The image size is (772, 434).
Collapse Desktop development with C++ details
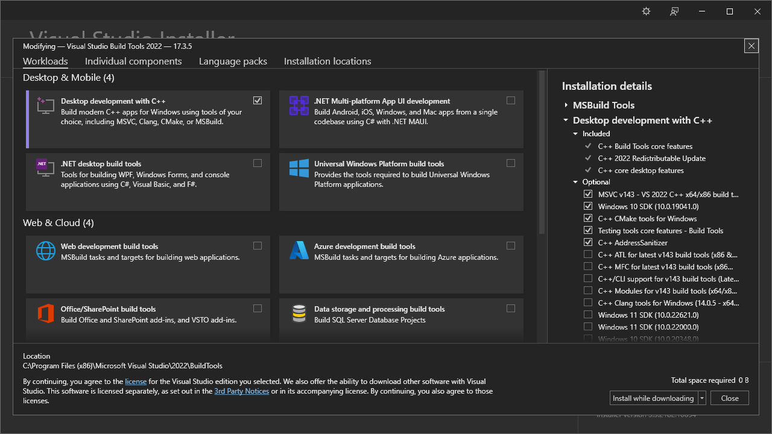[566, 121]
